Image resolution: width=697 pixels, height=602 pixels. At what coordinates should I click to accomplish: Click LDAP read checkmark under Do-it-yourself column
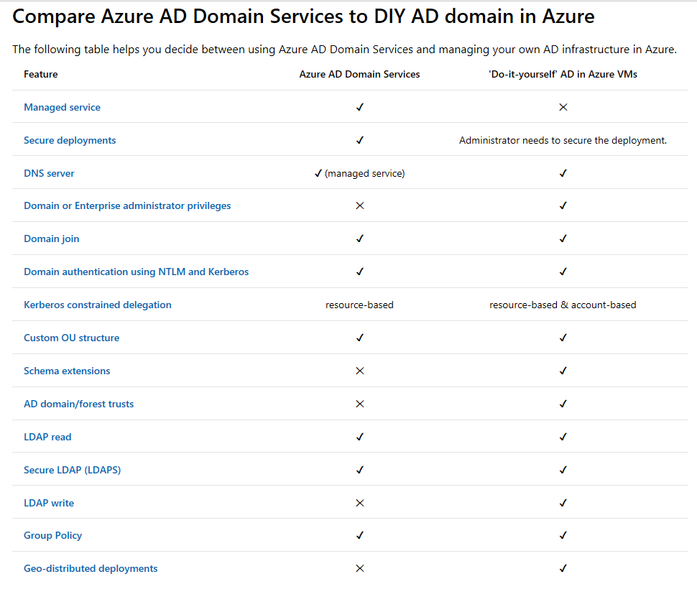[563, 437]
